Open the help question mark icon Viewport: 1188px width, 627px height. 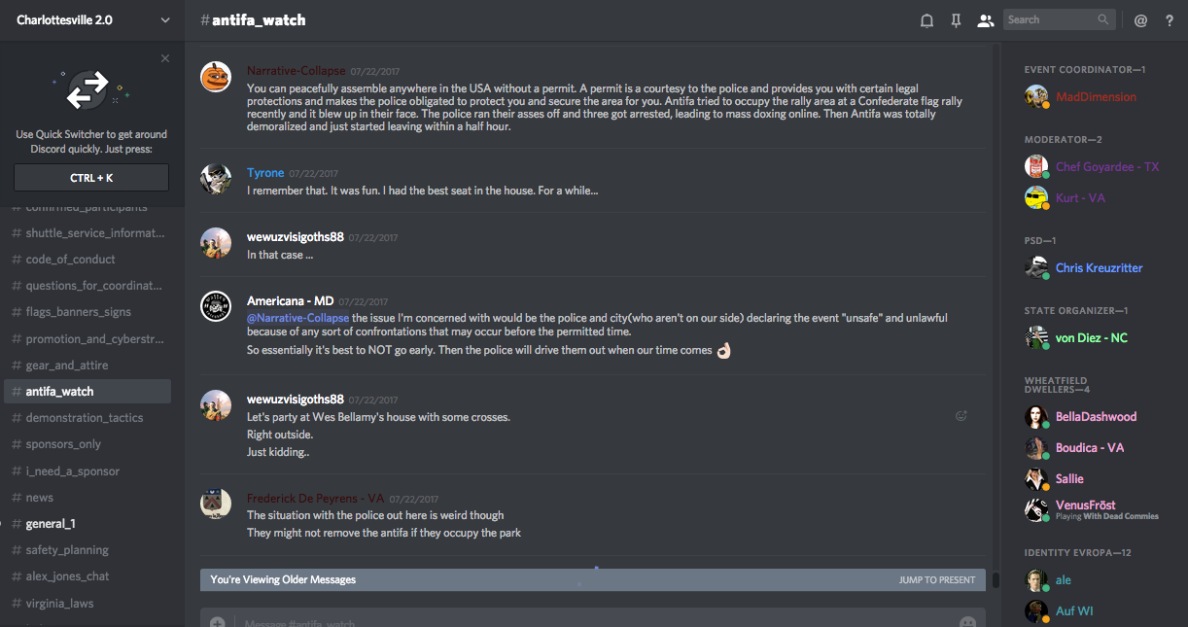click(1170, 20)
